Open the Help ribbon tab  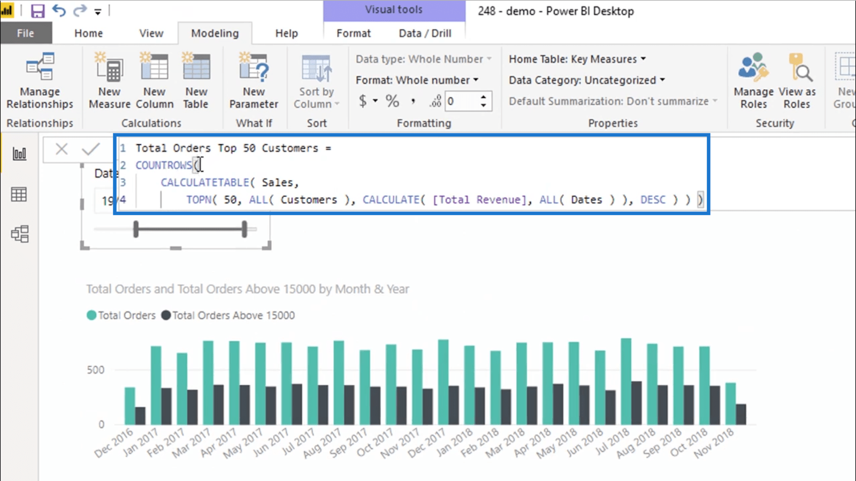tap(286, 33)
